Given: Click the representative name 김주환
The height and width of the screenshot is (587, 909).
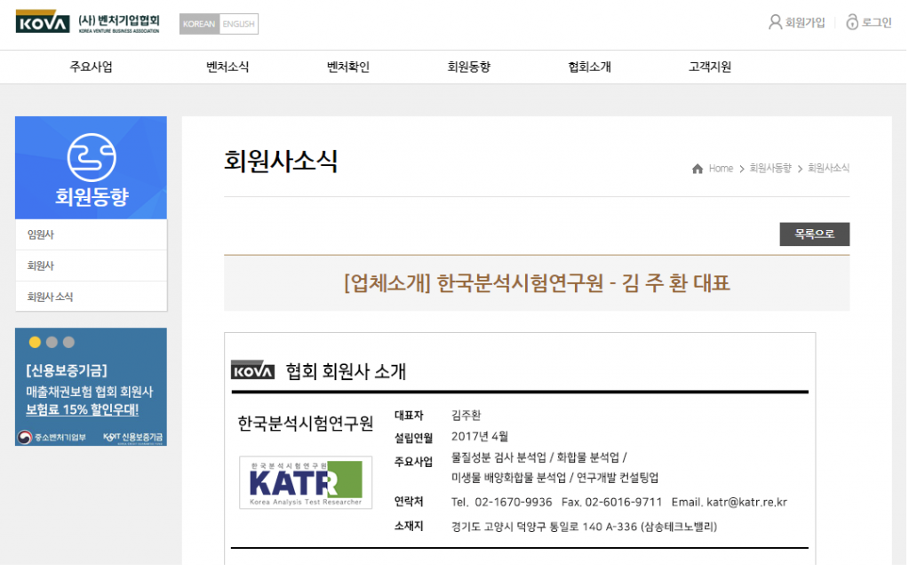Looking at the screenshot, I should point(466,416).
